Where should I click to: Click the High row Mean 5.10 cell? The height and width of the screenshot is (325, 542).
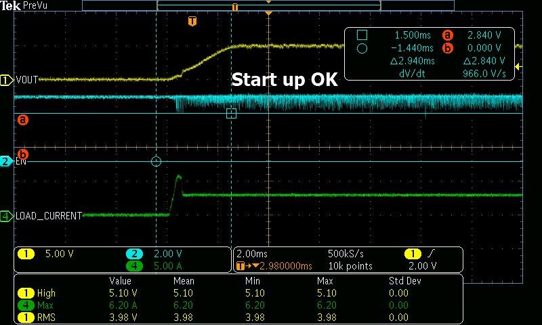(183, 293)
